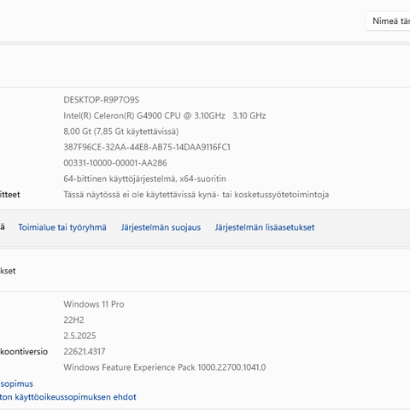This screenshot has height=410, width=410.
Task: Open Järjestelmän lisäasetukset link
Action: pyautogui.click(x=265, y=227)
